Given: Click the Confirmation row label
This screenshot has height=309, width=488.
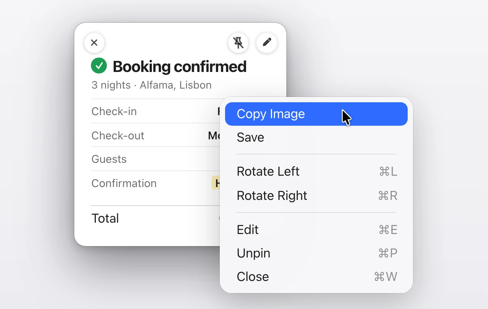Looking at the screenshot, I should [124, 183].
